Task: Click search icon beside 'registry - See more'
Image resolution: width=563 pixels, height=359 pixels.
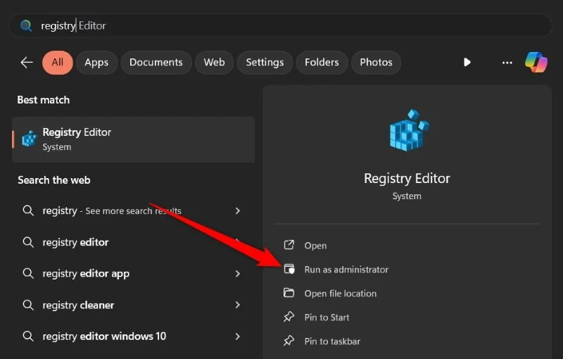Action: (x=28, y=210)
